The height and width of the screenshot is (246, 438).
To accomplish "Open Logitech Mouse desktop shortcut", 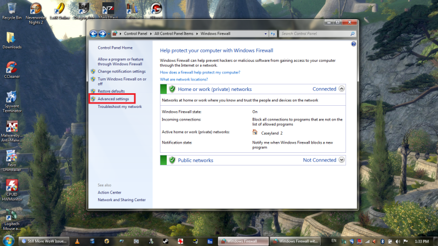I will point(12,220).
